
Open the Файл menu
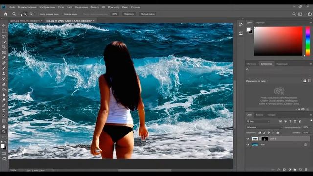(x=12, y=7)
